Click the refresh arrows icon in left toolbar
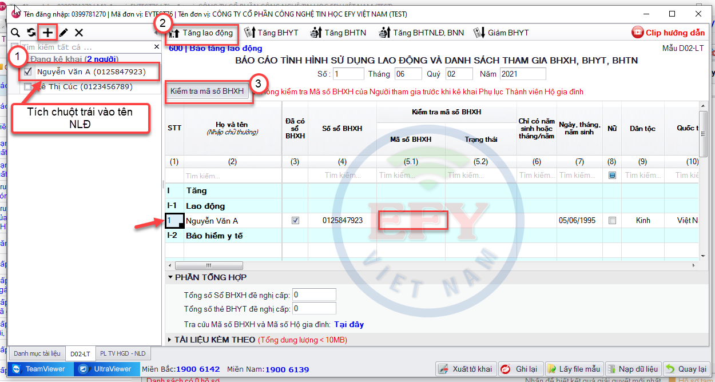Viewport: 715px width, 382px height. [x=31, y=33]
